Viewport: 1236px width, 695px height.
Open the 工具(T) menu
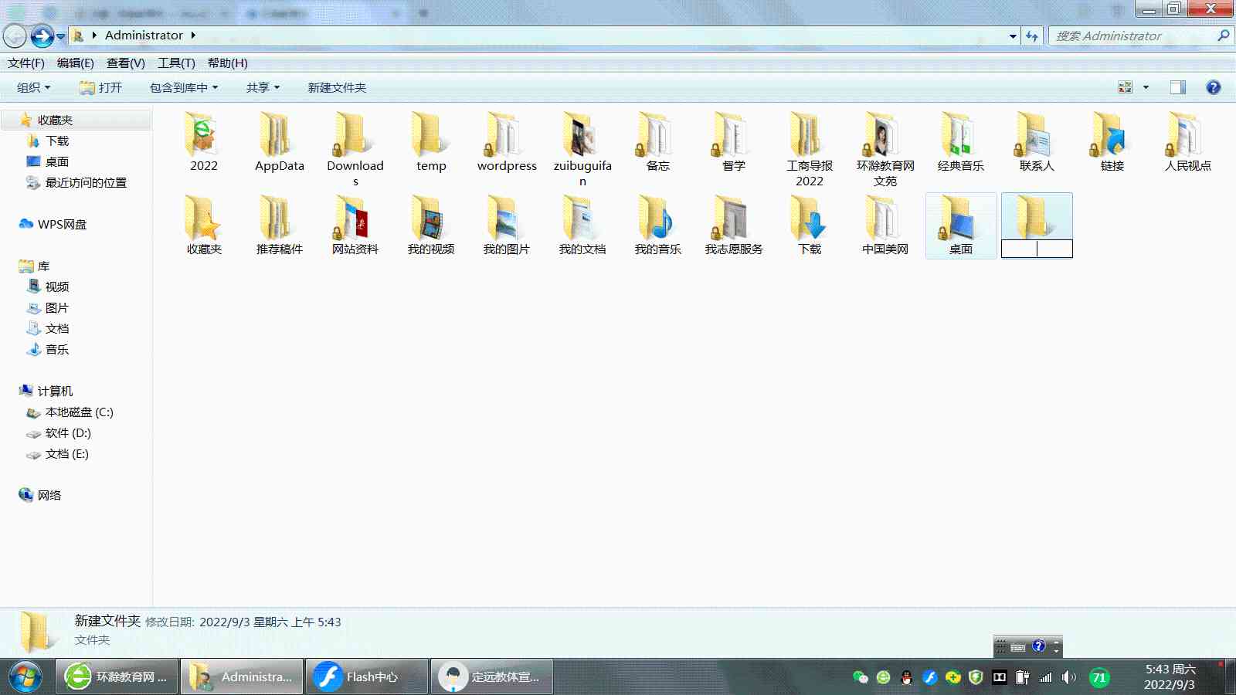(x=176, y=63)
